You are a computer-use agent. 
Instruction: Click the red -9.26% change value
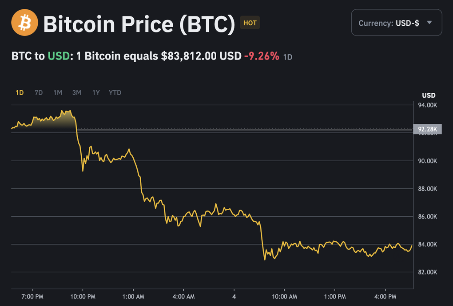pyautogui.click(x=262, y=56)
